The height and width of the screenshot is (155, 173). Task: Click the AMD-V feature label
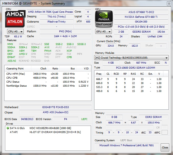tap(23, 54)
